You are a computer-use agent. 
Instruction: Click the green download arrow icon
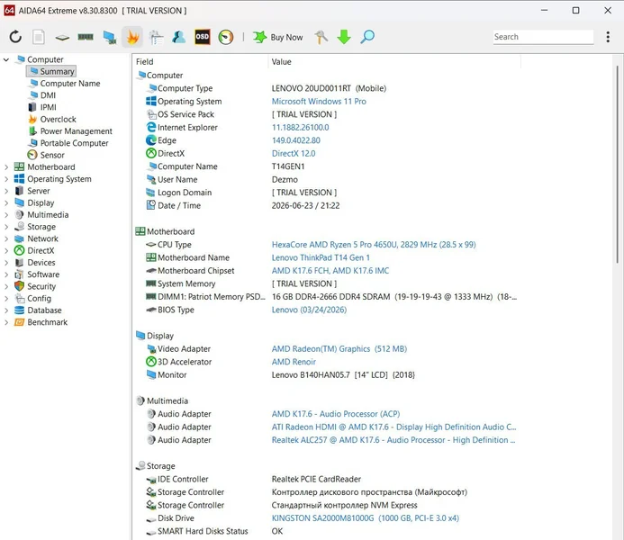344,37
